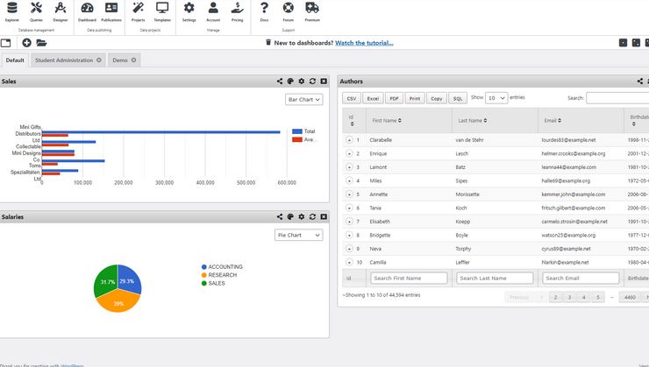Click the open folder icon
Viewport: 649px width, 367px height.
[41, 43]
